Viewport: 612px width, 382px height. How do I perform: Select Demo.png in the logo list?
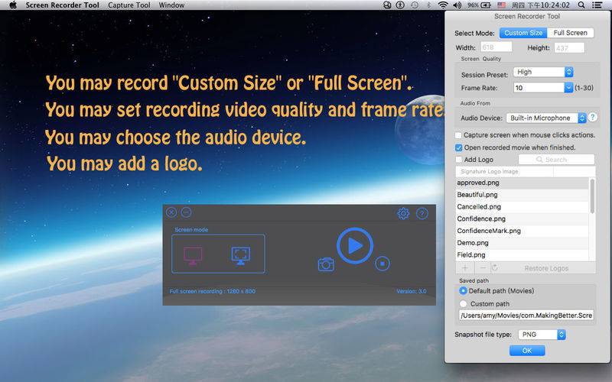522,243
